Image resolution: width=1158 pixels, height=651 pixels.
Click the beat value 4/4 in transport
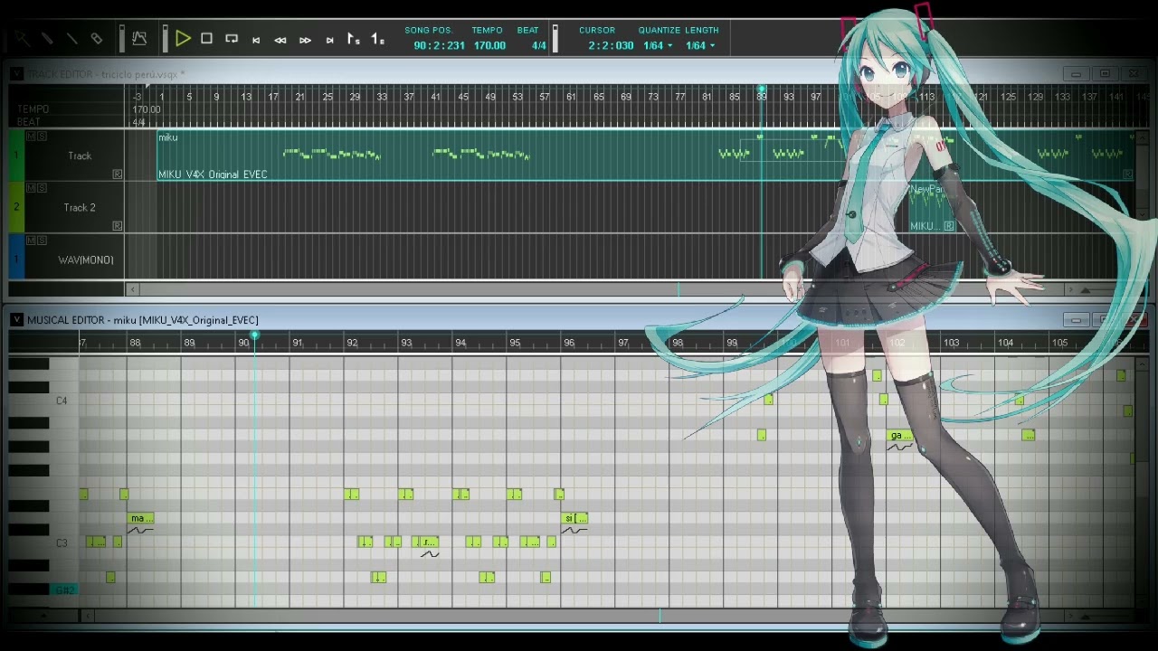(538, 45)
